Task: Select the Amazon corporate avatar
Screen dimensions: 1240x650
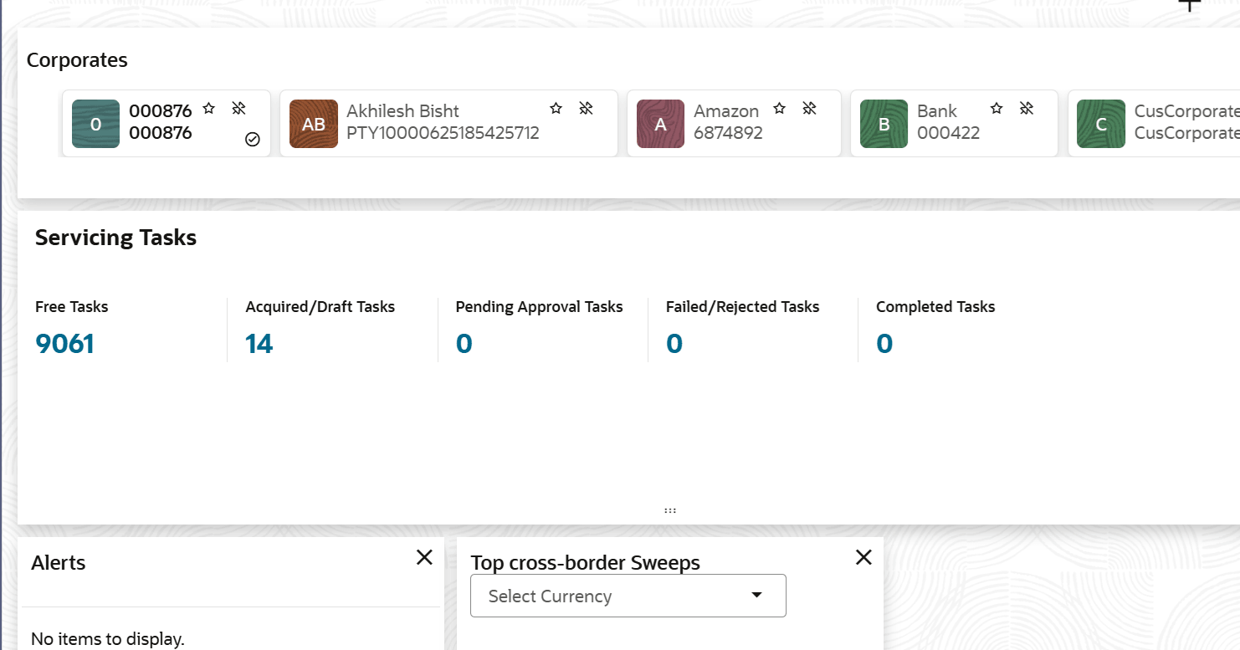Action: [660, 124]
